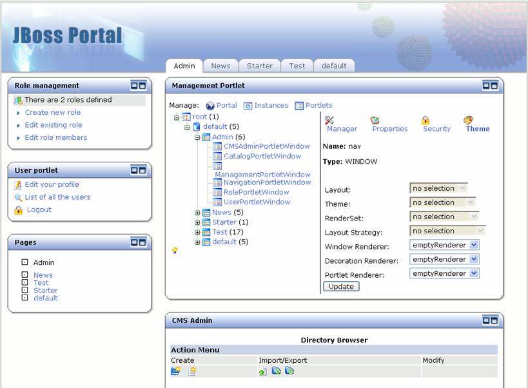Click Create new role link
Image resolution: width=528 pixels, height=388 pixels.
pyautogui.click(x=52, y=112)
